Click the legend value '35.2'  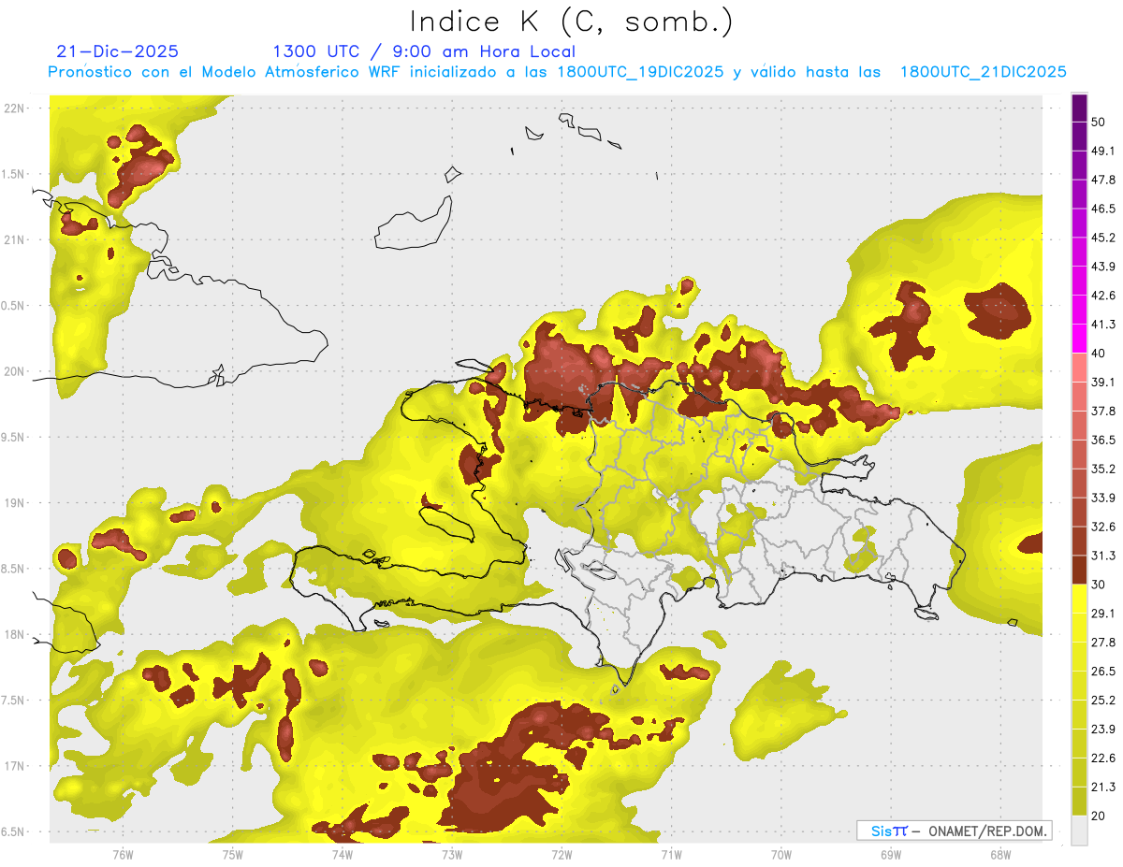[1103, 469]
